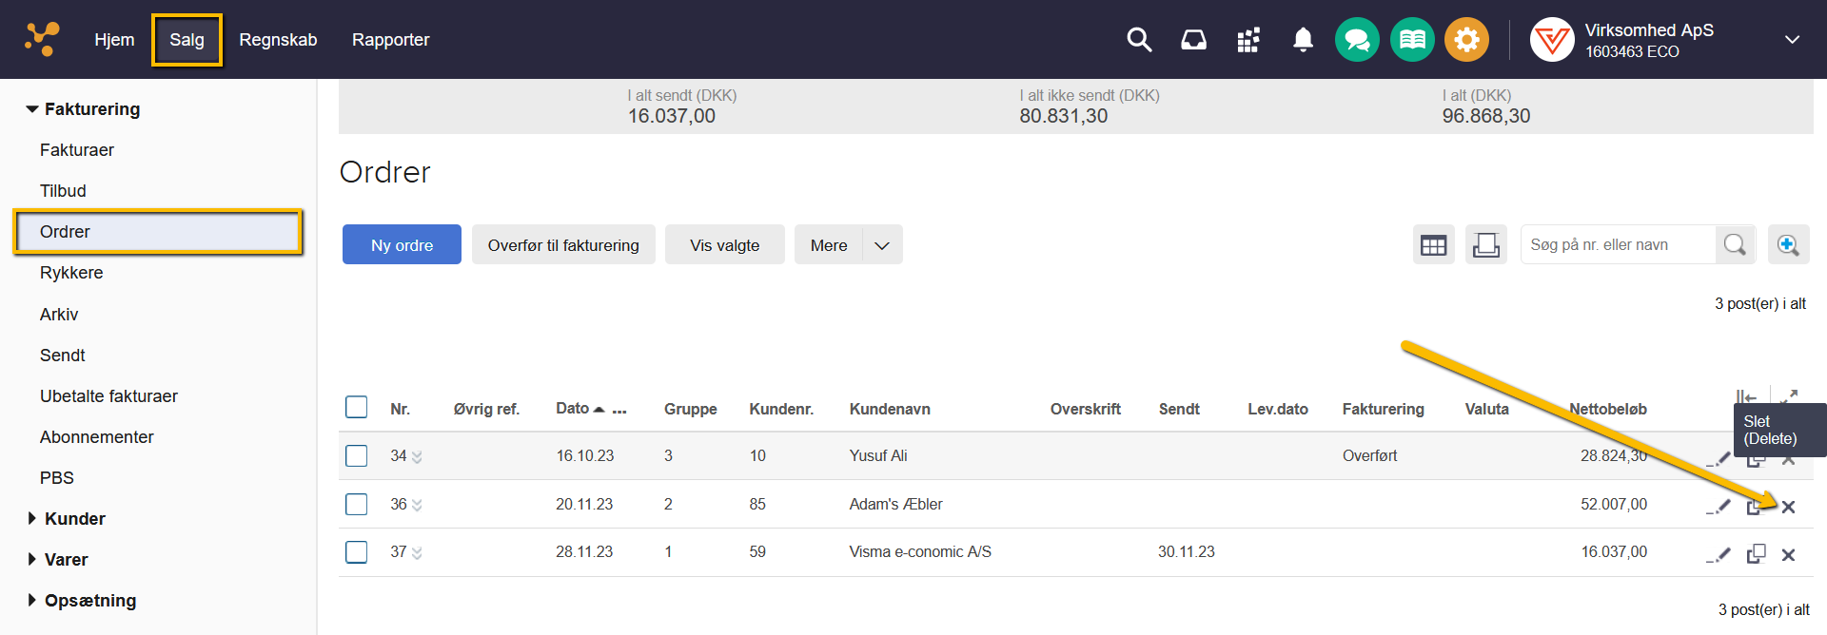Click the order search input field
The width and height of the screenshot is (1827, 635).
point(1618,245)
